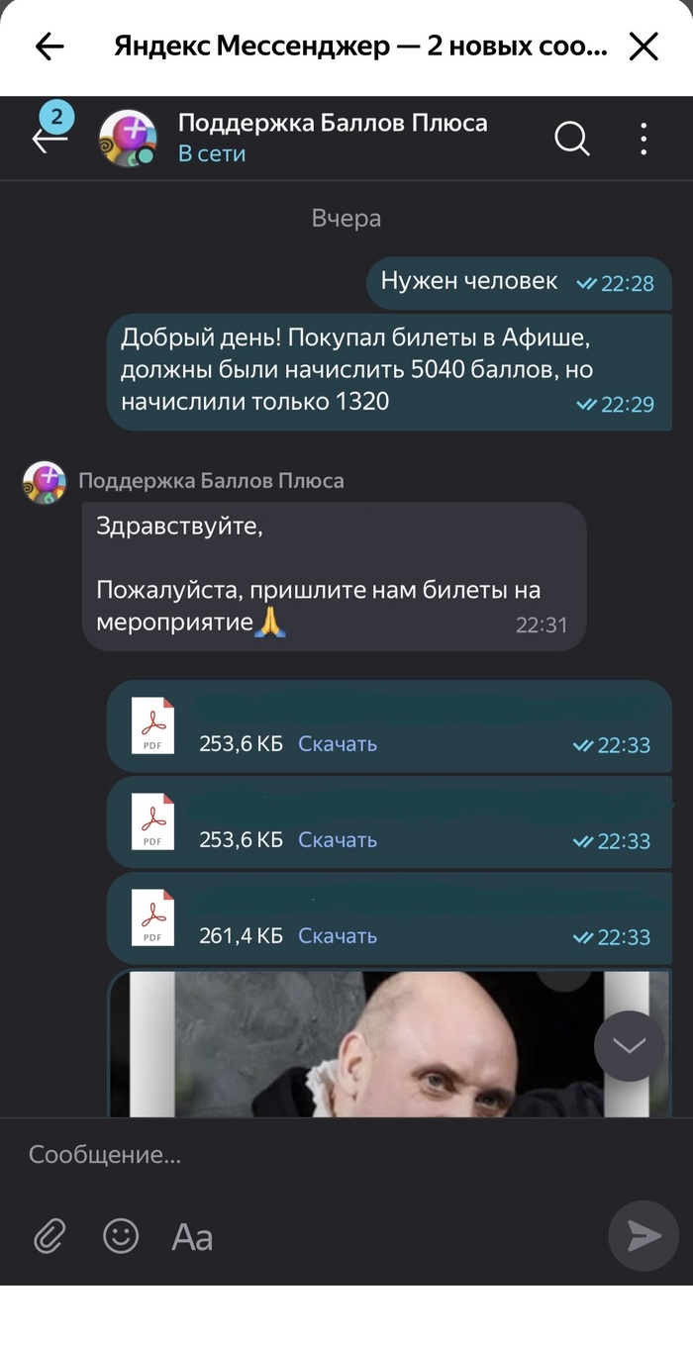Click Скачать on the first PDF

point(338,744)
